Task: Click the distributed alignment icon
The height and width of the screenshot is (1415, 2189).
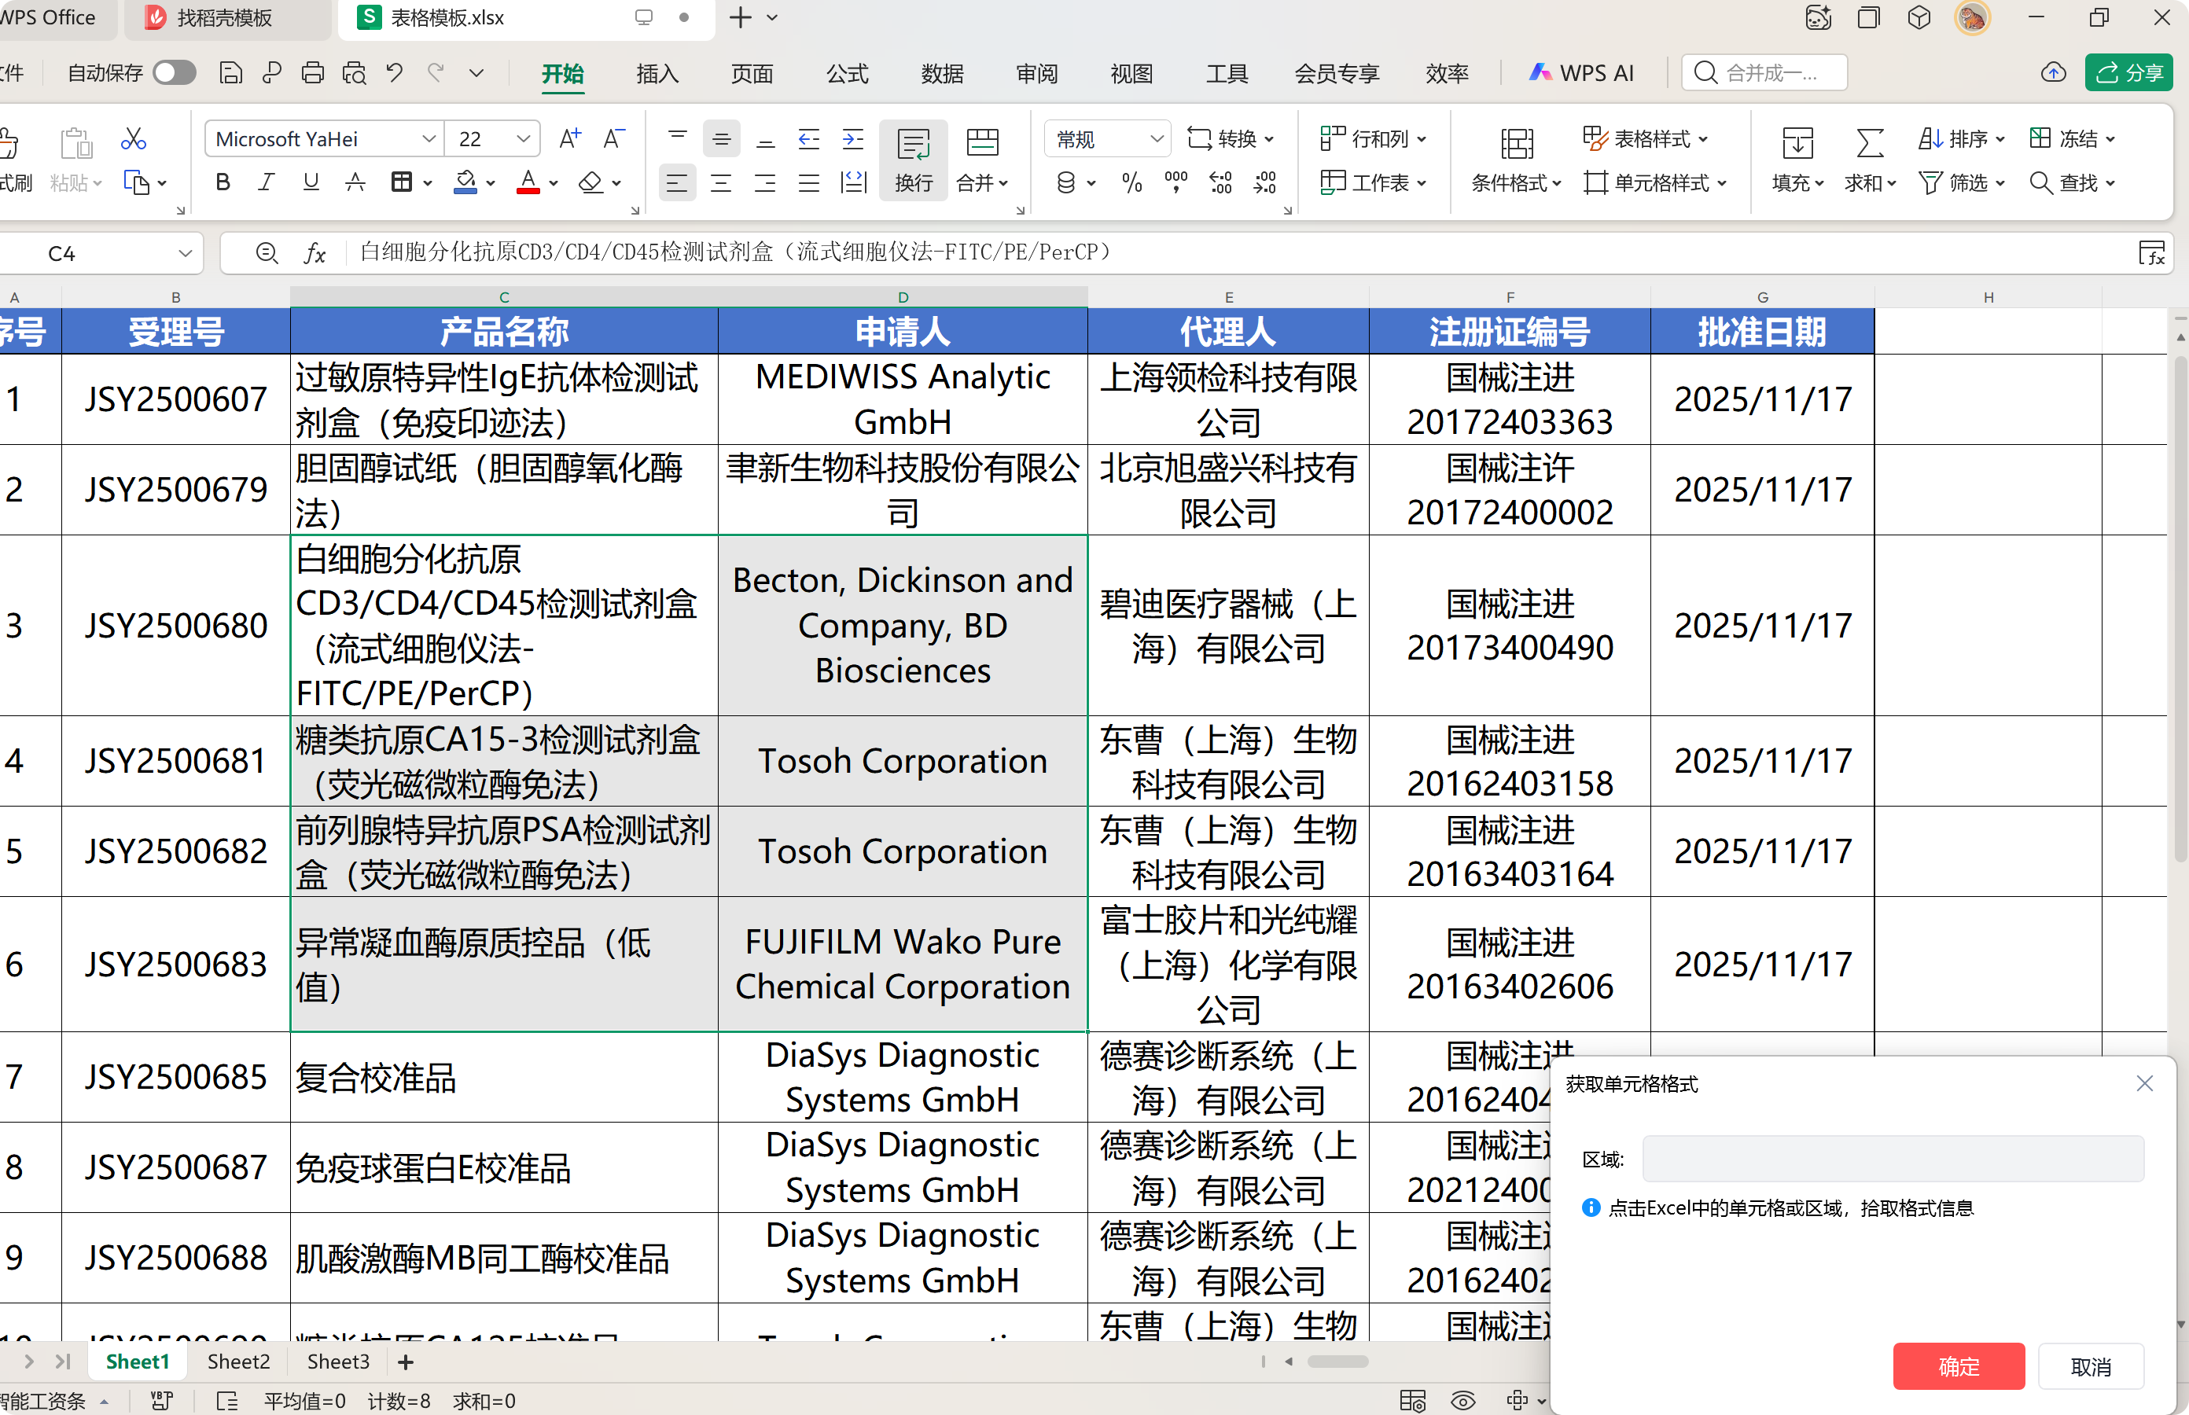Action: click(854, 183)
